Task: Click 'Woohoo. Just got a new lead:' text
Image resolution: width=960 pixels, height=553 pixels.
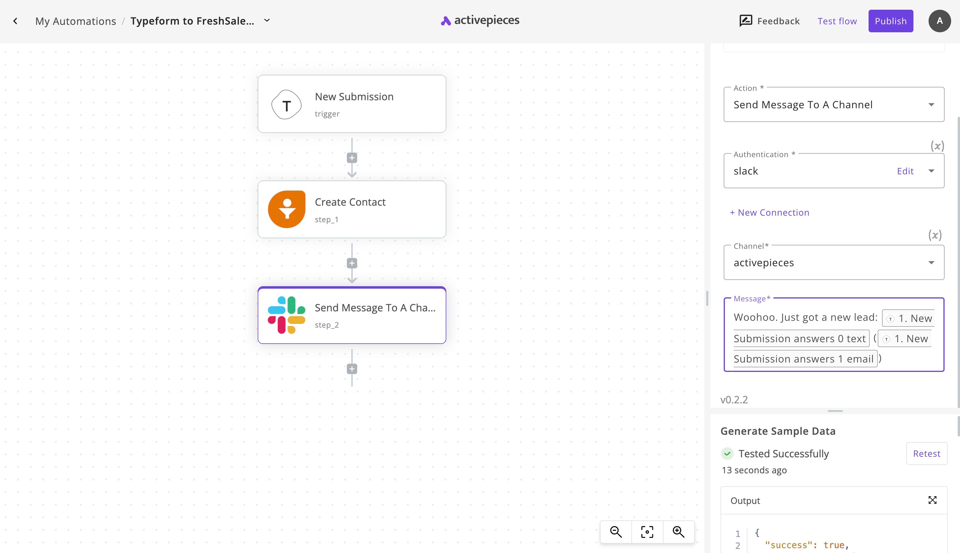Action: [805, 317]
